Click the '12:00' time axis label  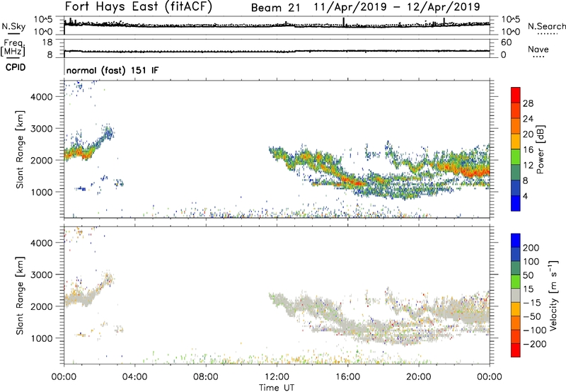click(277, 377)
